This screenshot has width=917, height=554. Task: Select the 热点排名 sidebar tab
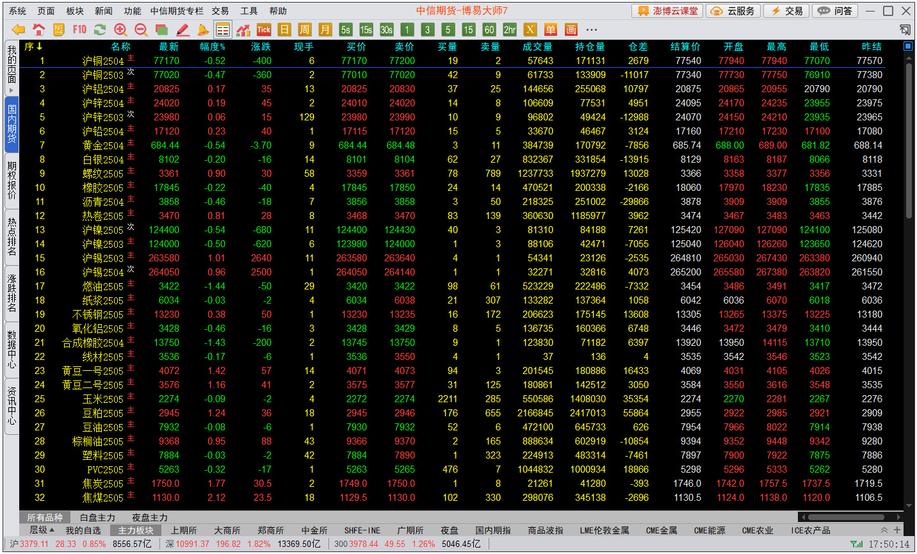point(12,237)
